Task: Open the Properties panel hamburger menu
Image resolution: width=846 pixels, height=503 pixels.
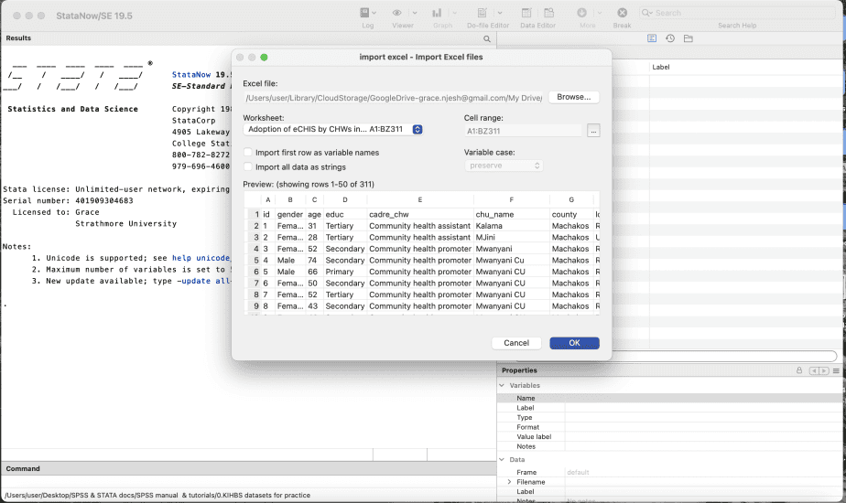Action: pyautogui.click(x=836, y=370)
